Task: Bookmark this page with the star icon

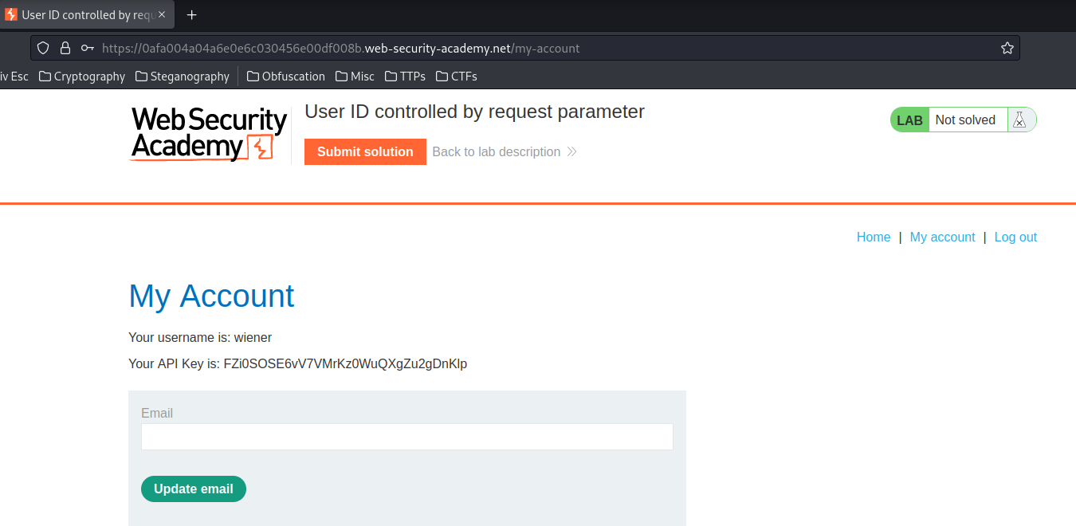Action: (x=1007, y=48)
